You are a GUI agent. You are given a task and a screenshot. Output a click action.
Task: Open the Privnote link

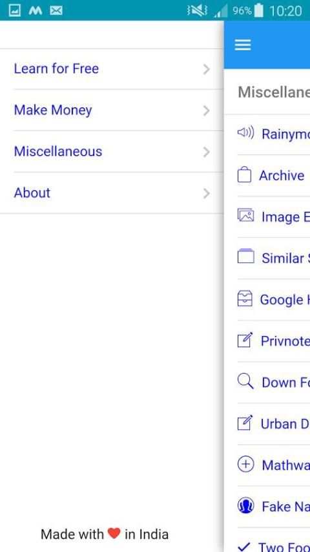coord(285,341)
